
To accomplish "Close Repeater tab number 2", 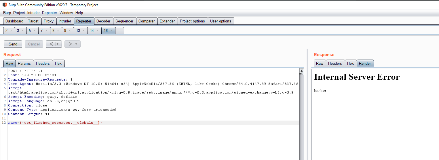I will [11, 31].
